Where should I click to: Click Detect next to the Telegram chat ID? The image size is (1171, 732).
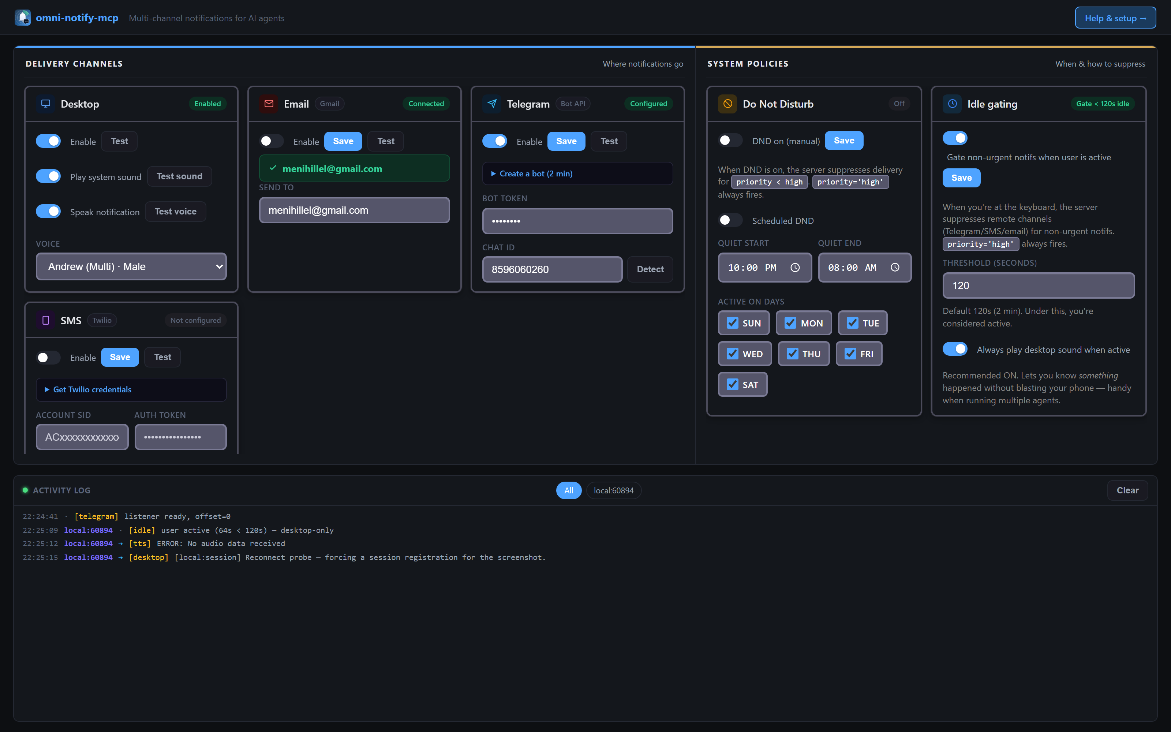(650, 269)
